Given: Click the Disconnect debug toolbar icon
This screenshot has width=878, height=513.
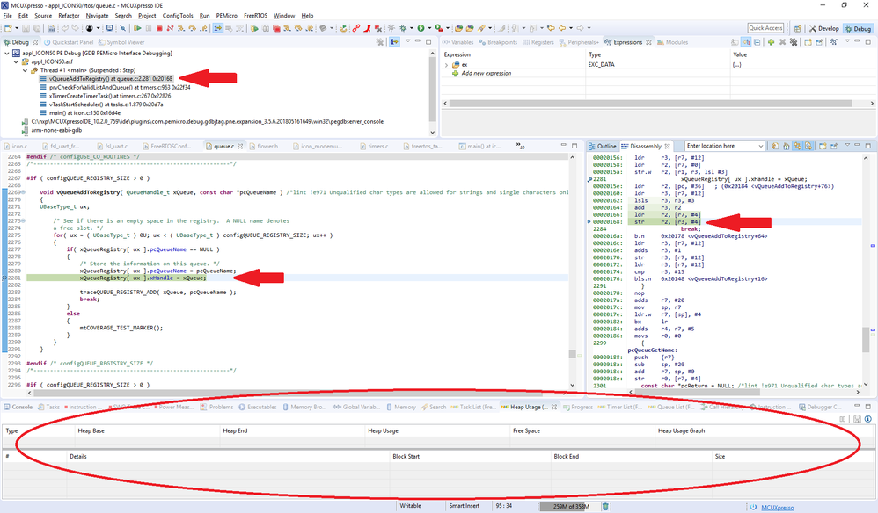Looking at the screenshot, I should tap(170, 28).
